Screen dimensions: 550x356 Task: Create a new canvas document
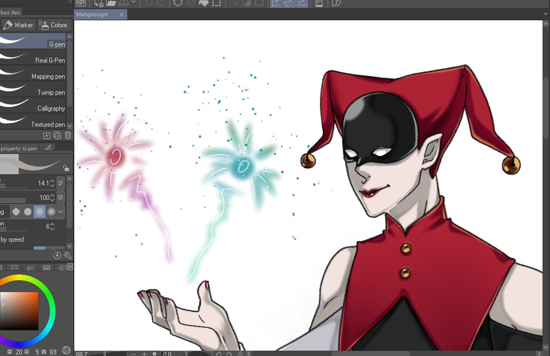(99, 3)
